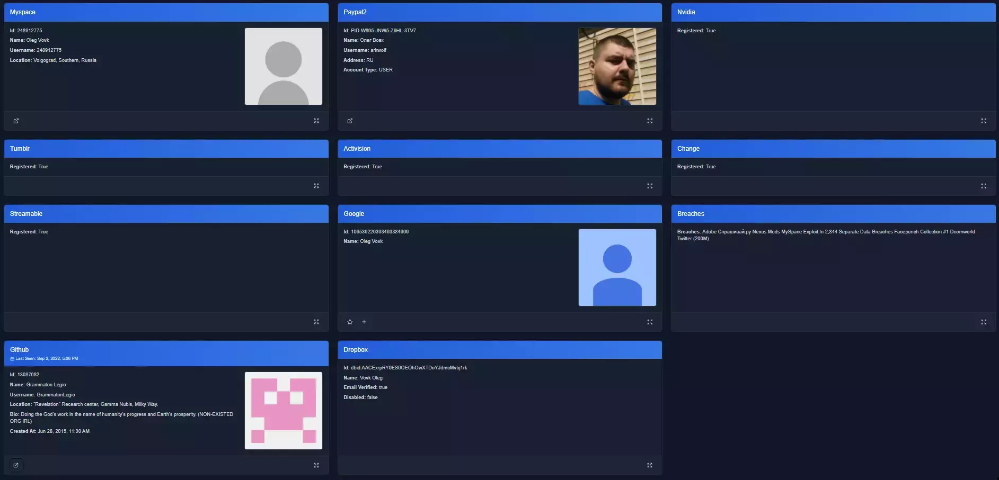Select Myspace name Oleg Vovk

(x=29, y=40)
